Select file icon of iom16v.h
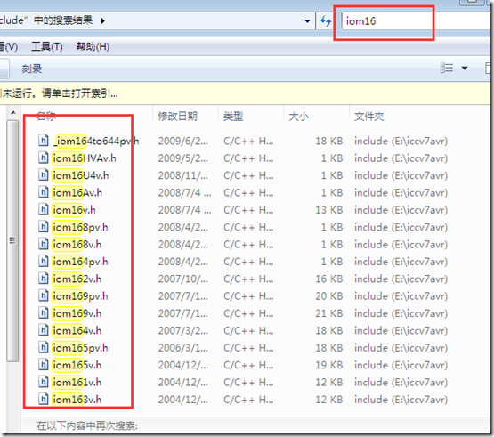The height and width of the screenshot is (437, 494). point(44,209)
